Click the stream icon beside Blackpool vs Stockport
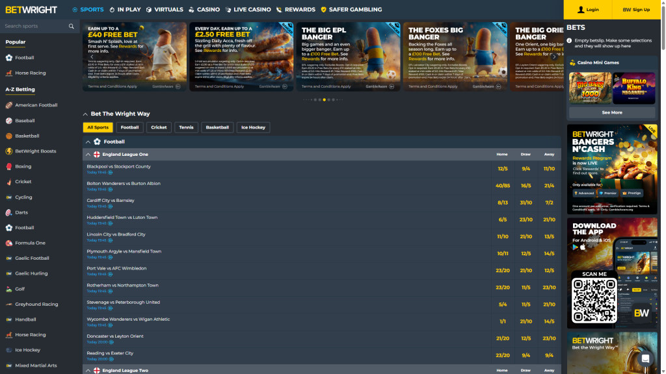 pyautogui.click(x=111, y=173)
